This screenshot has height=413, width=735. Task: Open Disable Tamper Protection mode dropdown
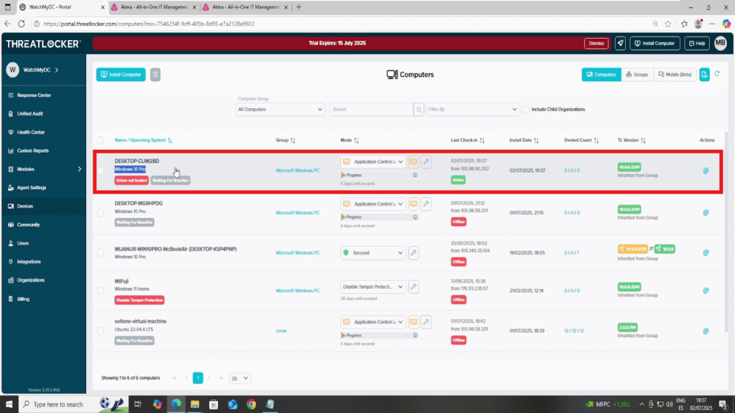tap(373, 287)
